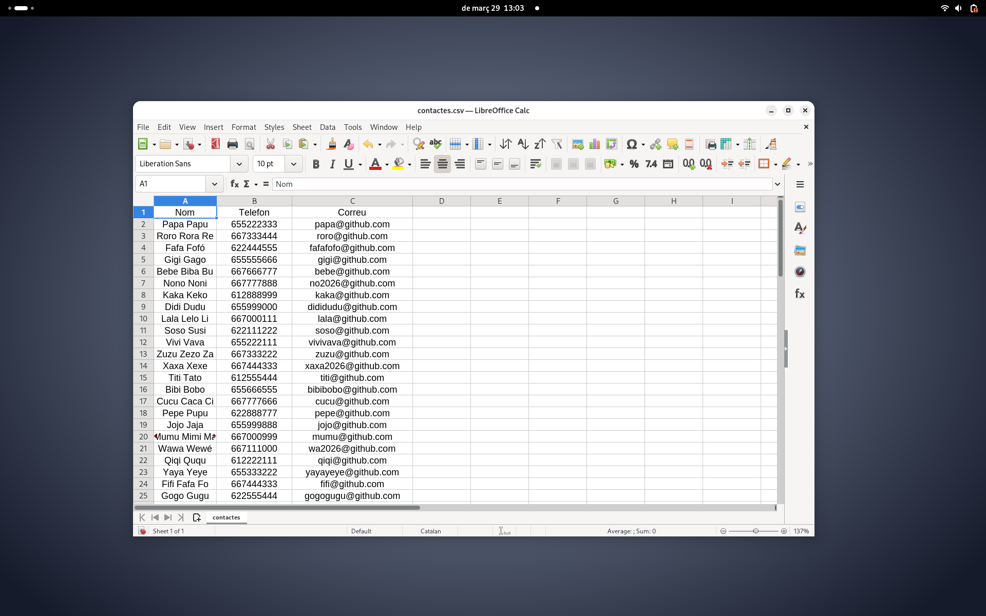Image resolution: width=986 pixels, height=616 pixels.
Task: Click the Spelling check icon
Action: tap(435, 144)
